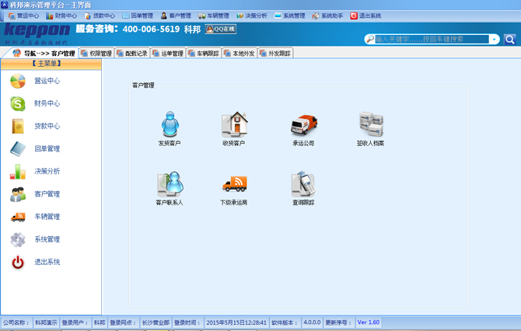Click the QQ在线 chat button
521x331 pixels.
click(221, 30)
